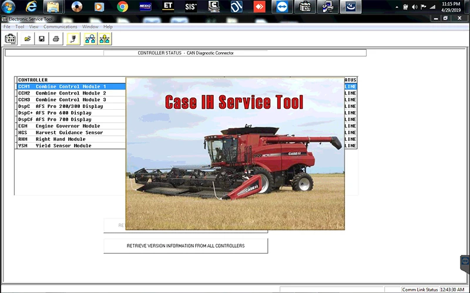Click the Controller Status title bar

point(186,53)
